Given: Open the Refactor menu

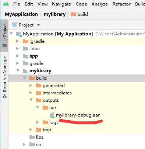Looking at the screenshot, I should pyautogui.click(x=121, y=4).
